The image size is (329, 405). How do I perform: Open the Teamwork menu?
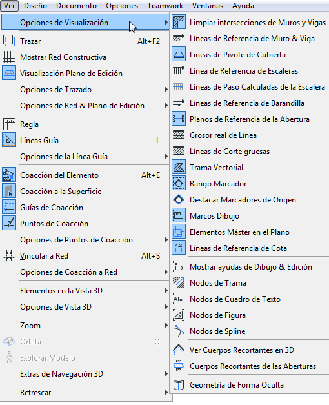pos(165,6)
